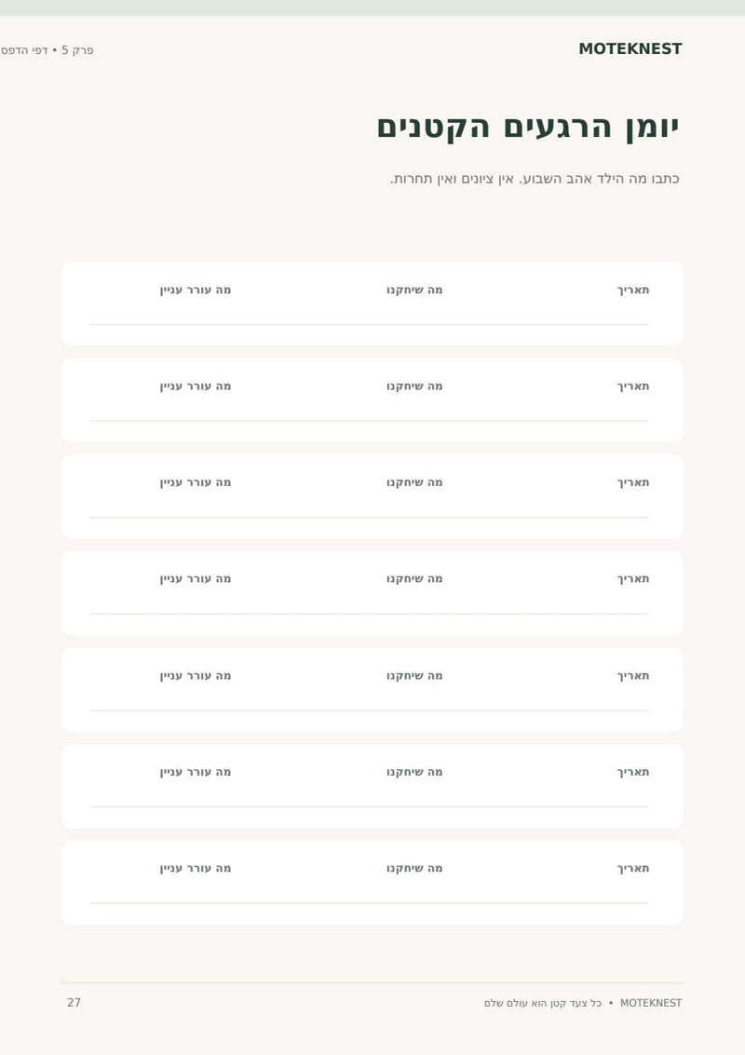Click the מה עורר עניין label in the second card

point(196,386)
